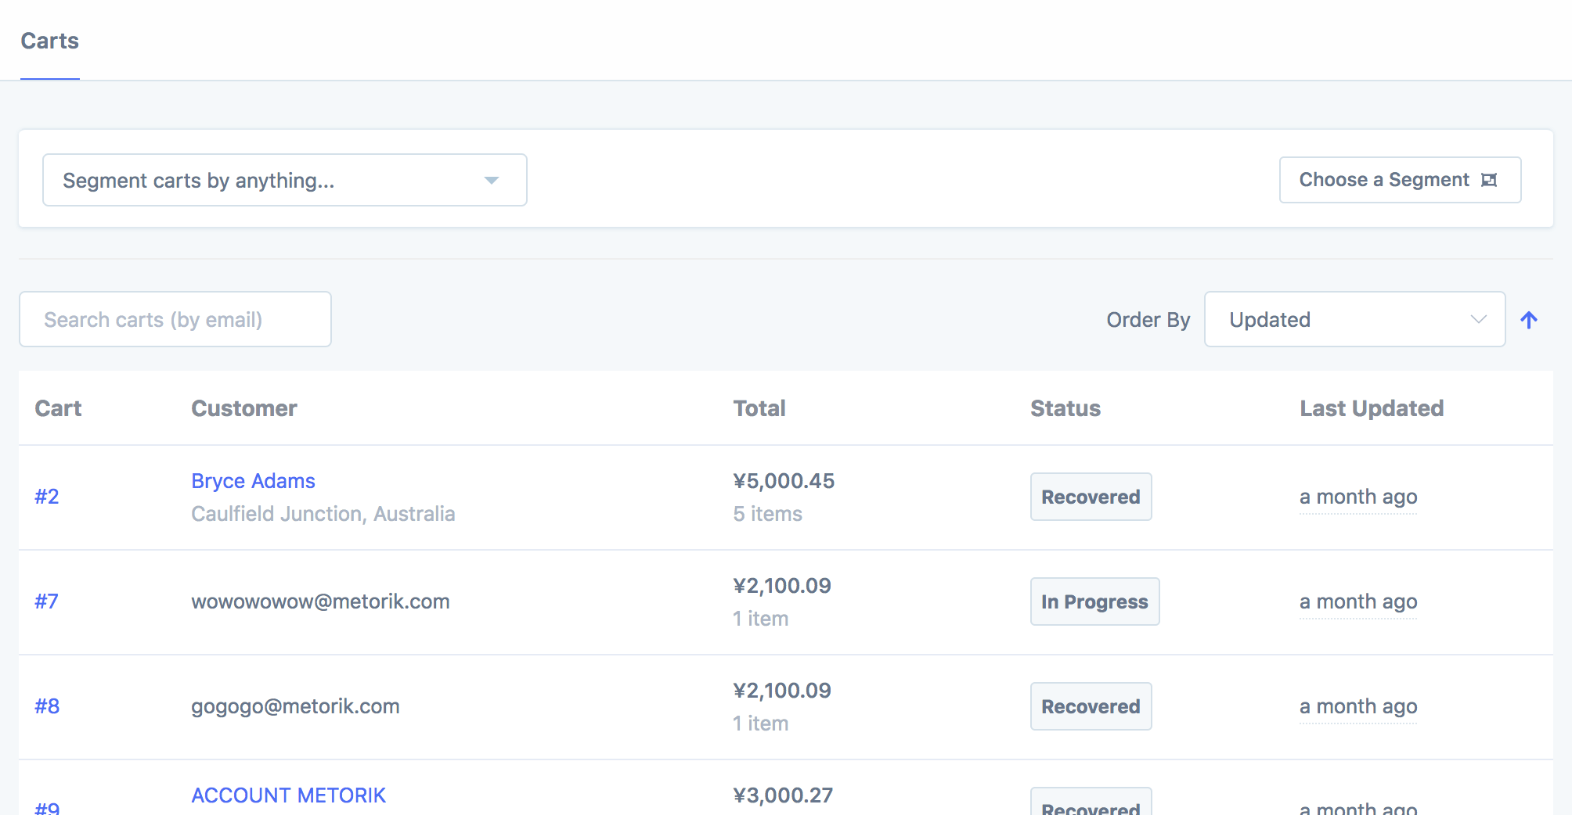The width and height of the screenshot is (1572, 815).
Task: Click the caret arrow in segment selector
Action: (x=492, y=181)
